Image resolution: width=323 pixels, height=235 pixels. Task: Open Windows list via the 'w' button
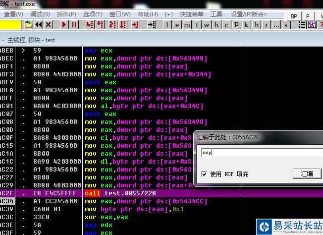coord(207,25)
